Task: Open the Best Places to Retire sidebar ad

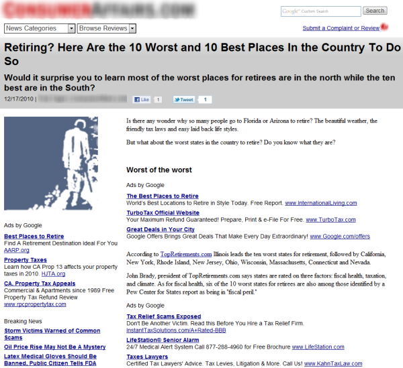Action: coord(34,236)
